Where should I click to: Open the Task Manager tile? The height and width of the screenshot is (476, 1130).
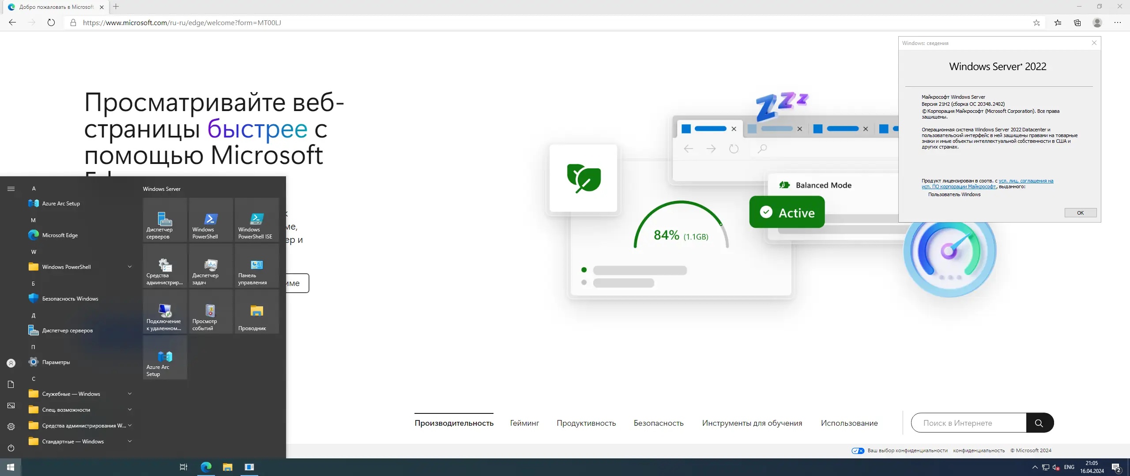(x=211, y=265)
